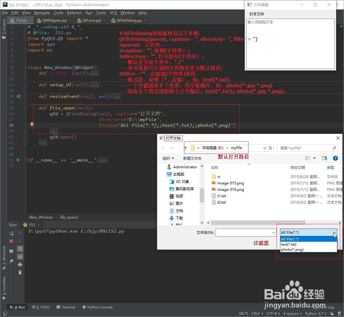Stop the running process with red square
This screenshot has height=317, width=344.
coord(11,241)
